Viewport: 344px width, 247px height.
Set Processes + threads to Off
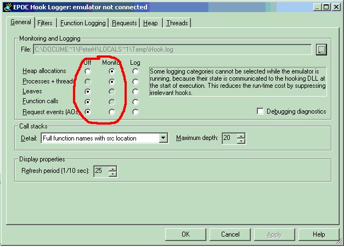(88, 82)
